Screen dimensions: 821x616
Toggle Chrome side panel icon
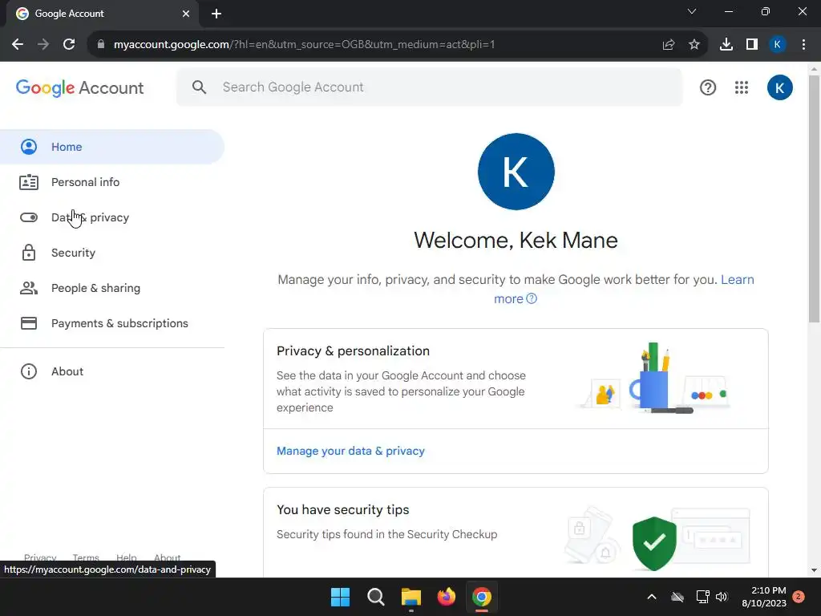click(752, 45)
